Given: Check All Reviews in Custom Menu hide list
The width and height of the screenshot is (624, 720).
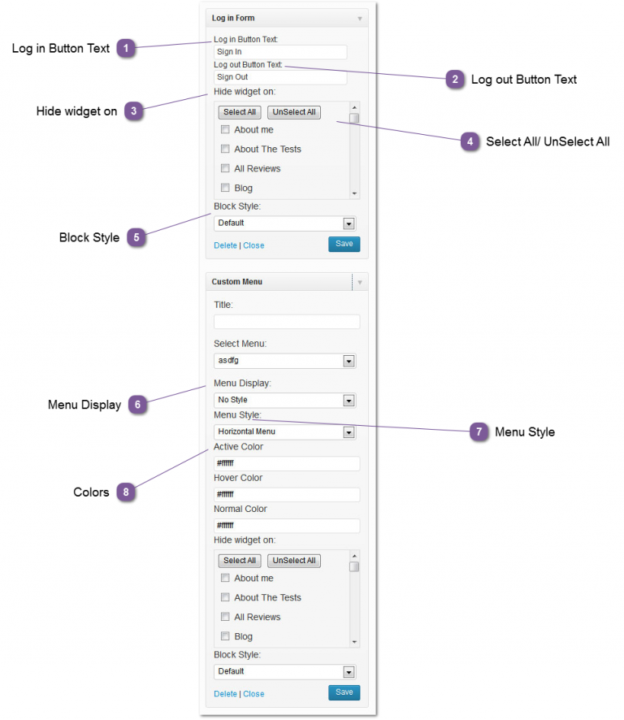Looking at the screenshot, I should pyautogui.click(x=225, y=617).
